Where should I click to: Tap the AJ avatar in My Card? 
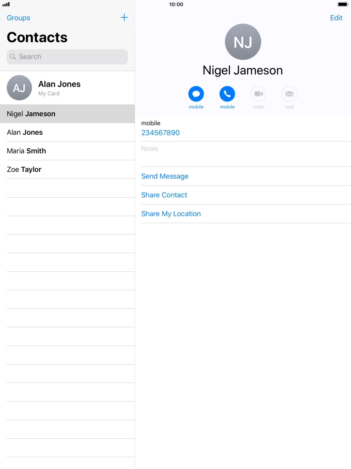click(x=19, y=88)
